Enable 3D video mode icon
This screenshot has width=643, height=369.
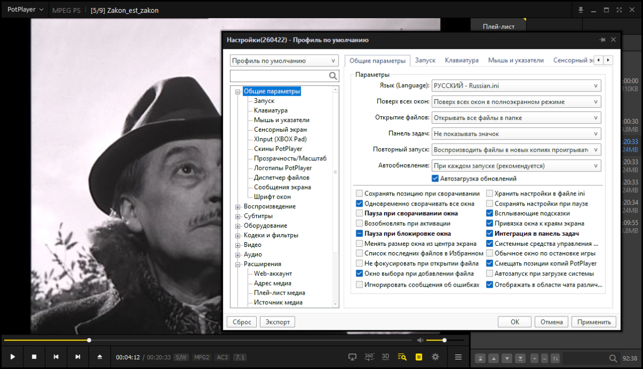coord(385,357)
